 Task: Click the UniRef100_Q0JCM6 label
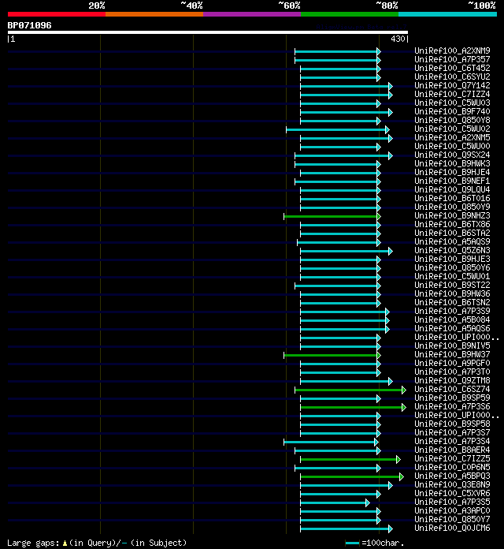[452, 528]
